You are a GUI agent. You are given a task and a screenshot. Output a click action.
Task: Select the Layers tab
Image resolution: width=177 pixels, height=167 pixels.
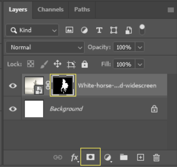18,9
